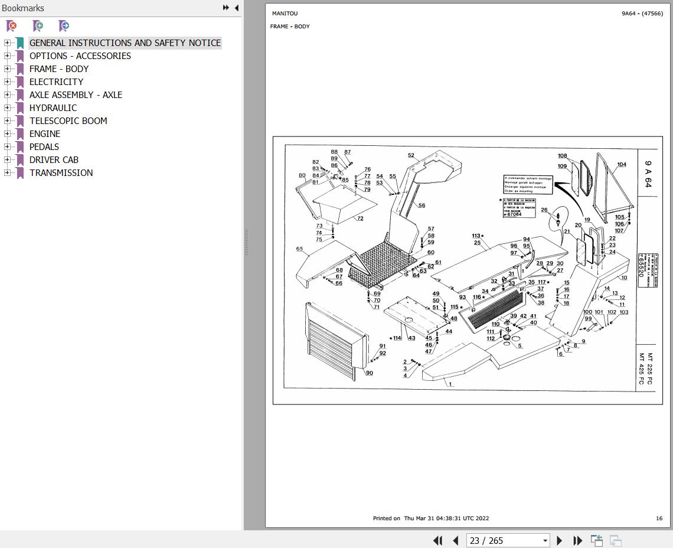Image resolution: width=673 pixels, height=548 pixels.
Task: Click the TRANSMISSION bookmark ribbon icon
Action: pyautogui.click(x=19, y=173)
